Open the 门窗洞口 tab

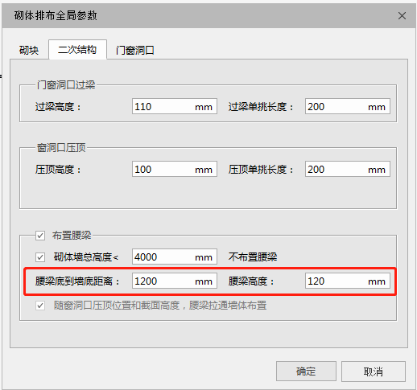[134, 50]
